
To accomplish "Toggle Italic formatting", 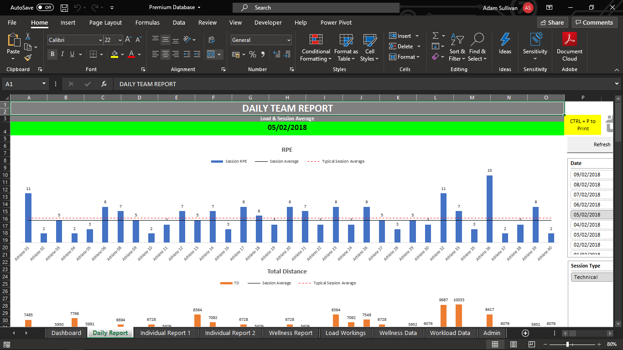I will (62, 54).
